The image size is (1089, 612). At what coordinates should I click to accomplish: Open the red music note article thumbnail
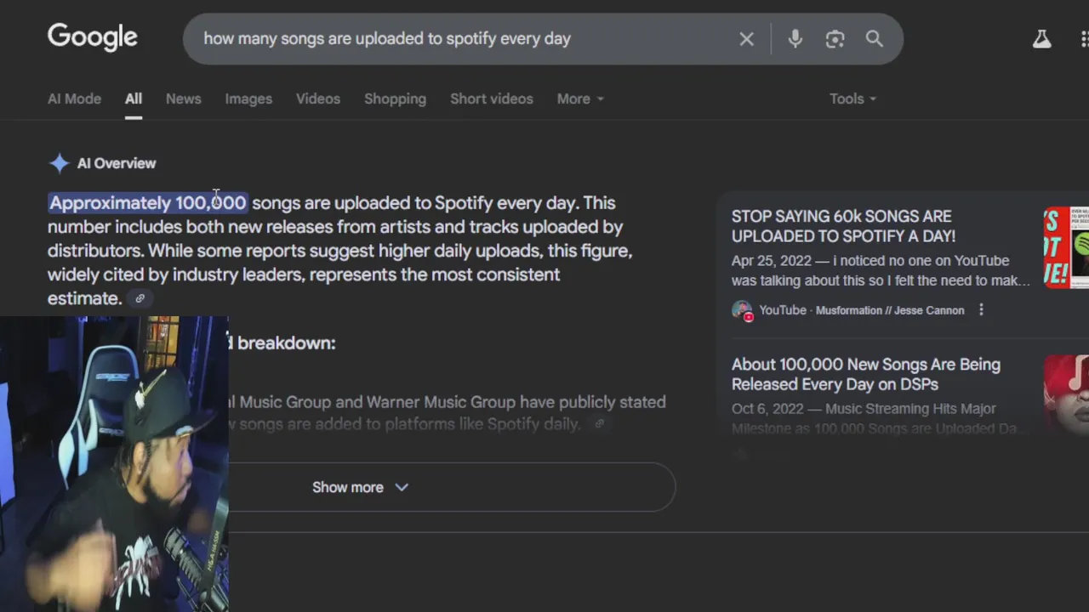[1066, 395]
